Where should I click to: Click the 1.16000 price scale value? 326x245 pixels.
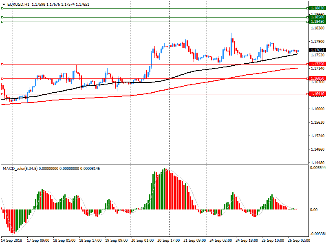pos(317,109)
